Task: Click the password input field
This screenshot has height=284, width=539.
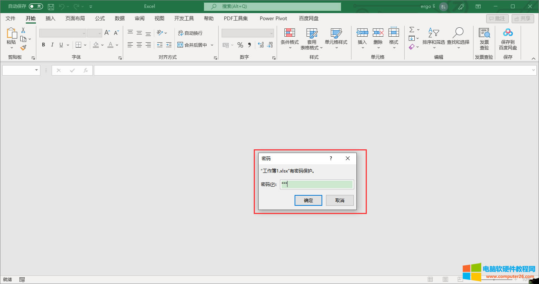Action: pos(316,184)
